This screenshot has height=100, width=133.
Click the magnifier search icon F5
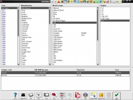54,96
